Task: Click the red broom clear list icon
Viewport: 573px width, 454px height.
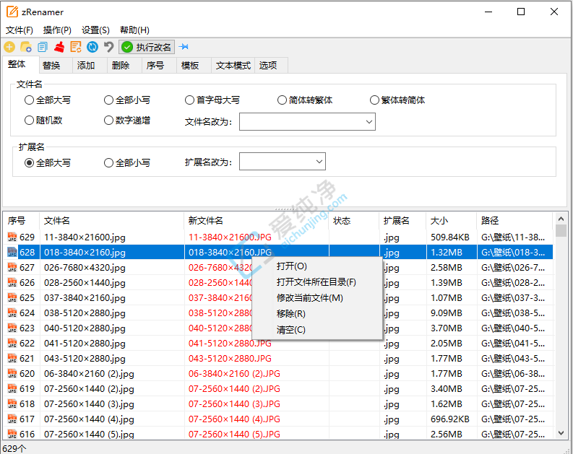Action: click(59, 47)
